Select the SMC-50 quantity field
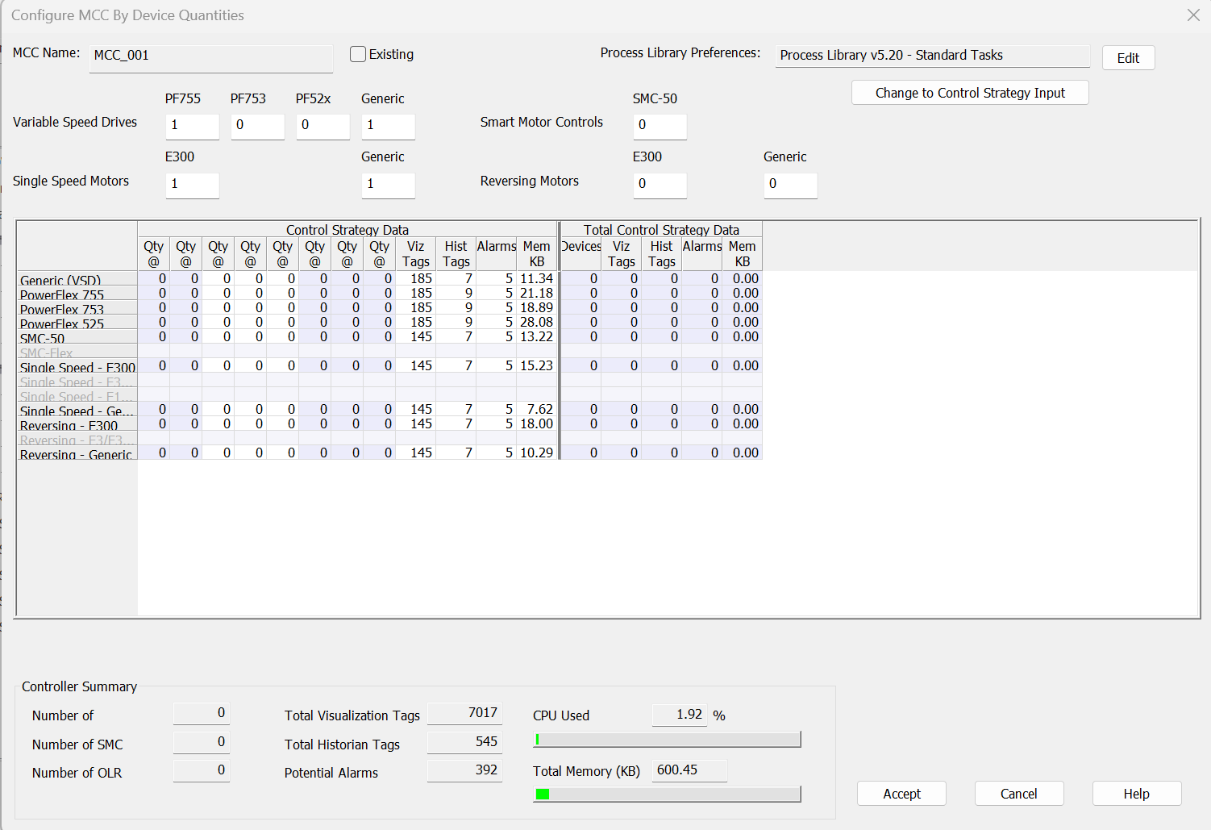Screen dimensions: 1211x830 660,127
